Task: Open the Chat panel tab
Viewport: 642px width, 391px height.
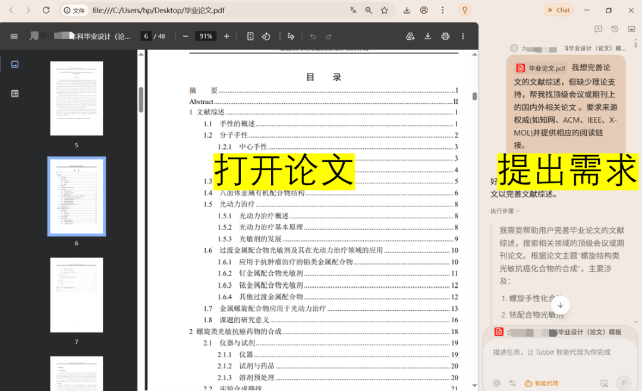Action: 559,10
